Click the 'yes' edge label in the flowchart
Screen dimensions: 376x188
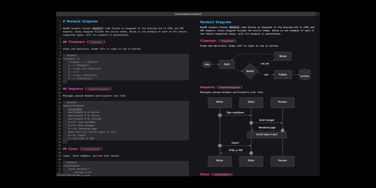(266, 75)
